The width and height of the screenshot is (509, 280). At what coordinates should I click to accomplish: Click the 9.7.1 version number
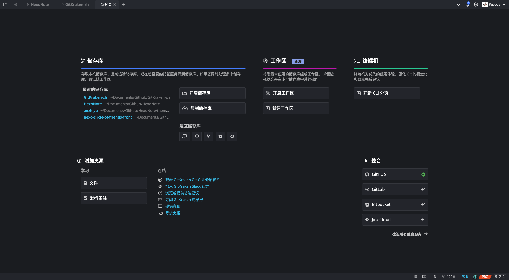click(x=500, y=277)
